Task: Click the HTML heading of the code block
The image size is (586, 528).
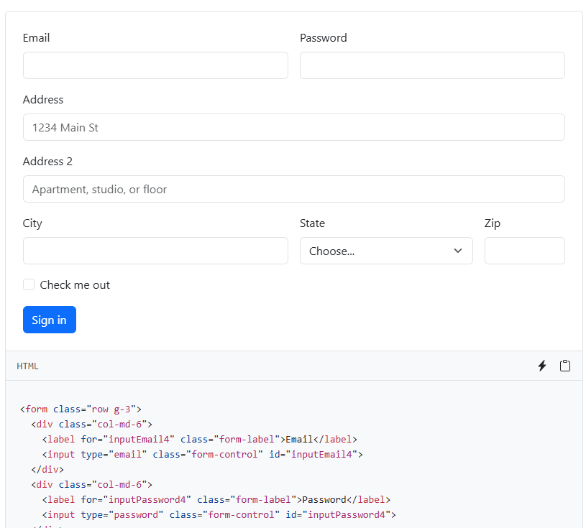Action: pyautogui.click(x=27, y=366)
